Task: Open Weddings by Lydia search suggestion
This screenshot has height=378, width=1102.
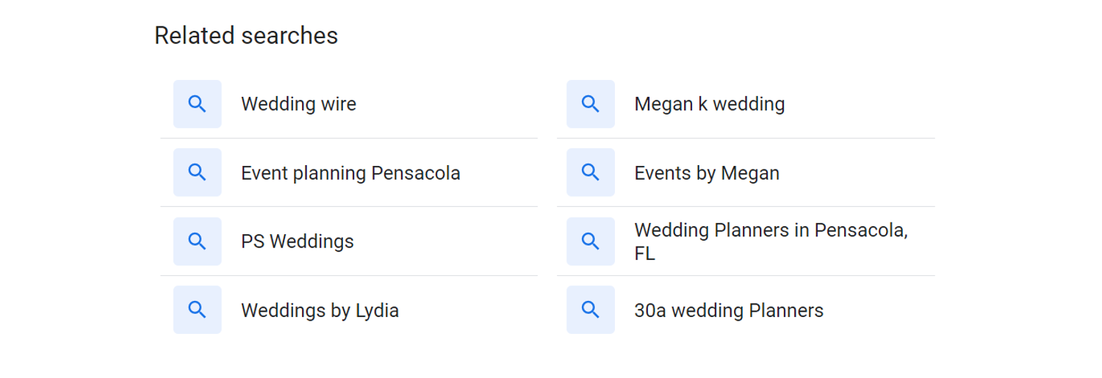Action: tap(349, 310)
